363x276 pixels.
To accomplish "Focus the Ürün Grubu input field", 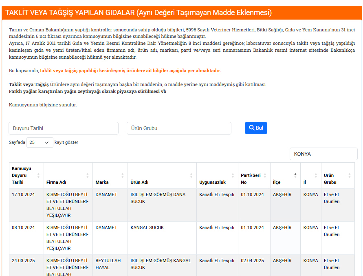I will 179,128.
